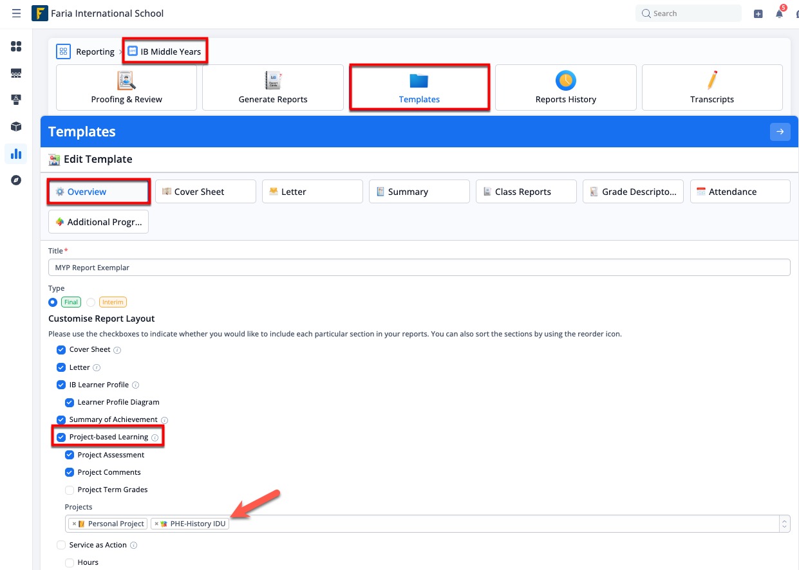Click the Reporting breadcrumb link
The image size is (799, 570).
point(95,51)
